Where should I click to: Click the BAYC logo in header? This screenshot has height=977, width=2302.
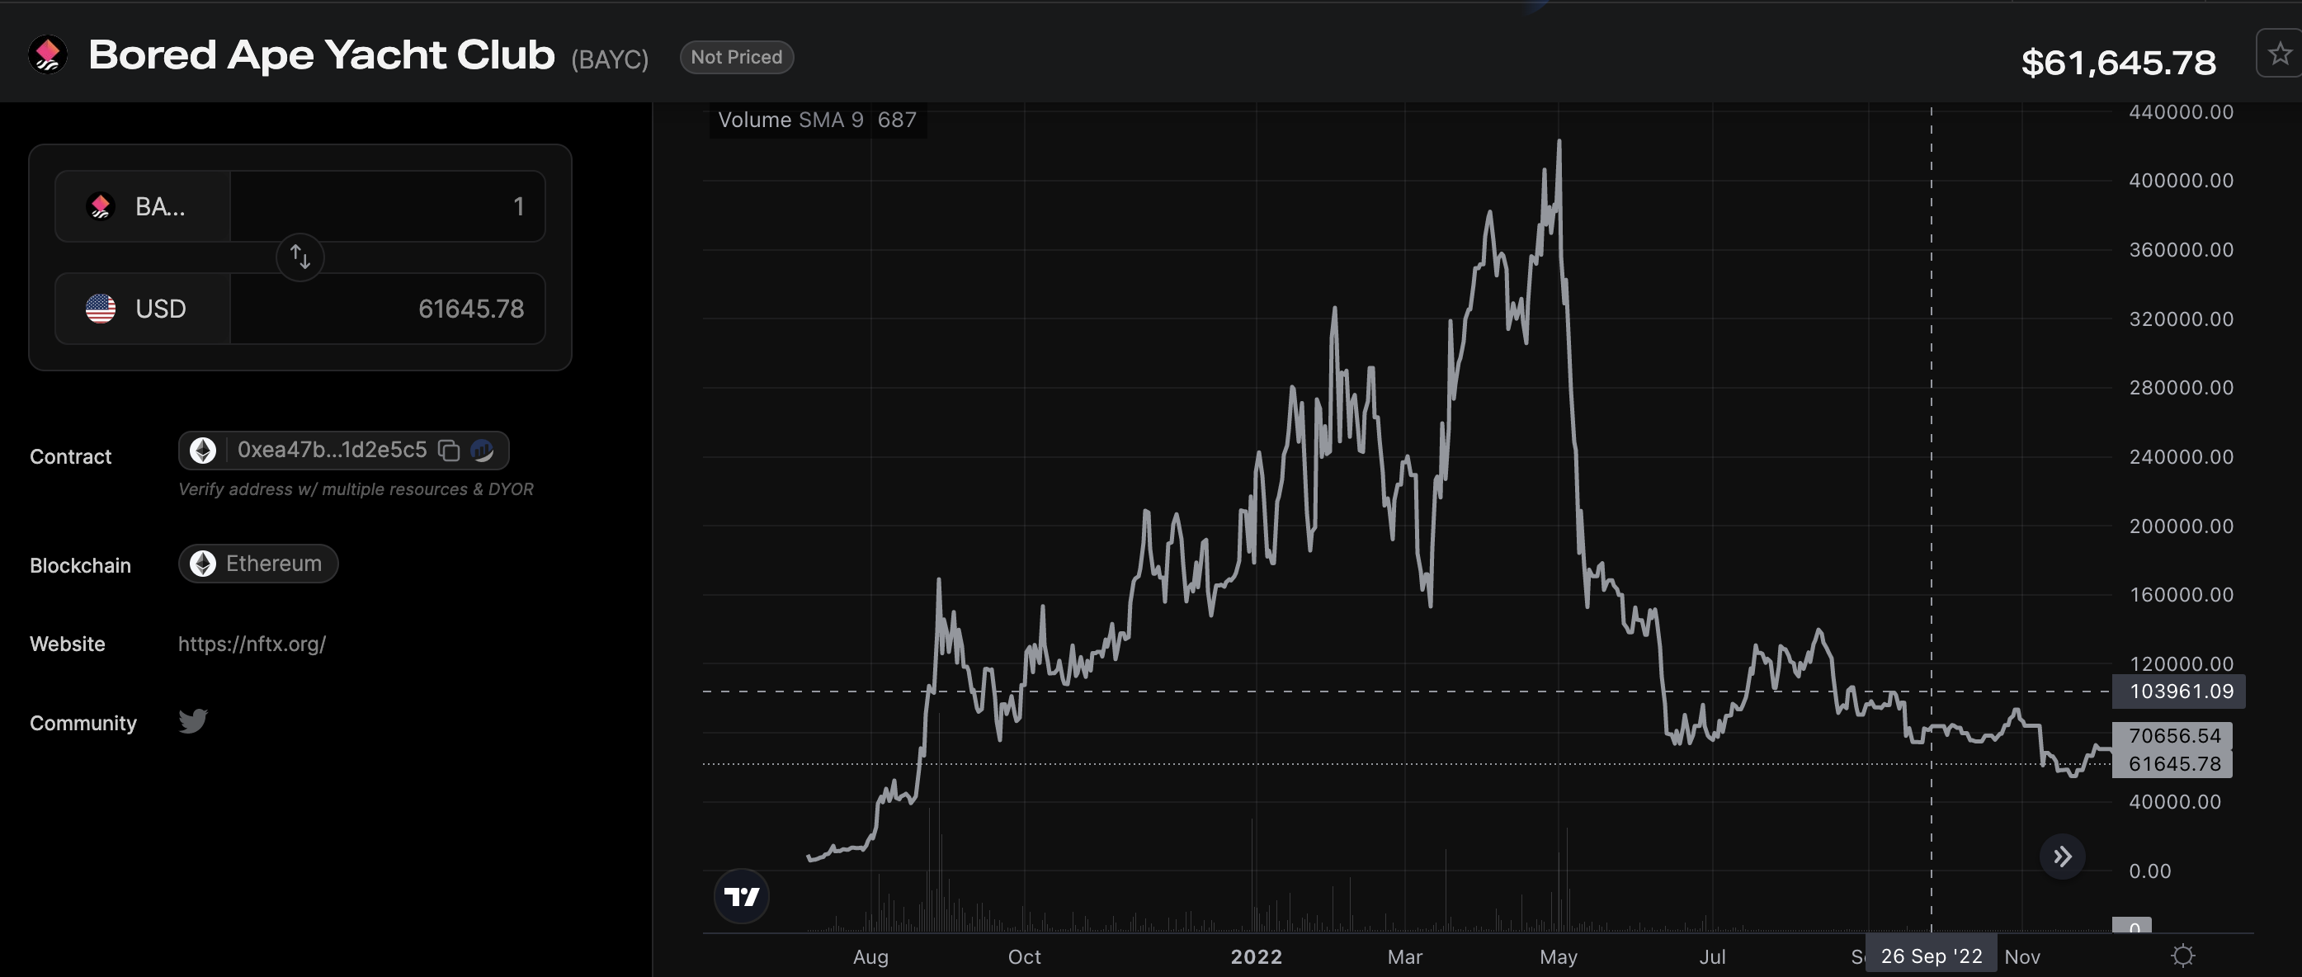pyautogui.click(x=48, y=55)
